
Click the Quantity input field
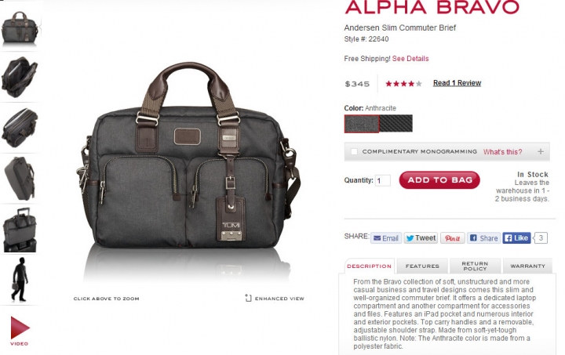coord(383,180)
